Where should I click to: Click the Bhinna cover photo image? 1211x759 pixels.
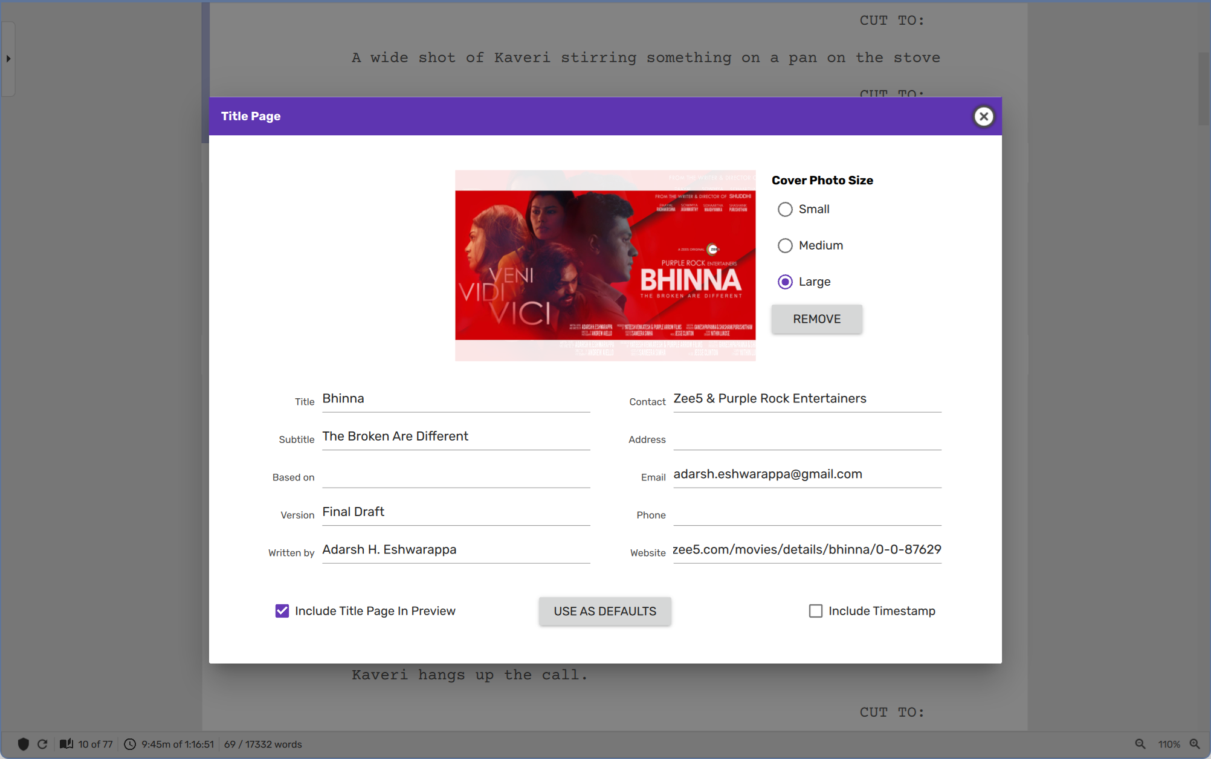tap(605, 265)
